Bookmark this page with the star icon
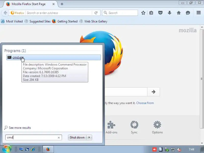Image resolution: width=204 pixels, height=153 pixels. tap(143, 13)
